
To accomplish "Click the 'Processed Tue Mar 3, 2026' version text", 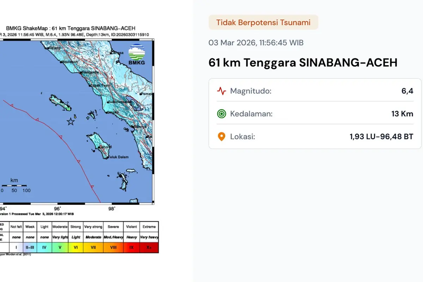I will tap(37, 214).
